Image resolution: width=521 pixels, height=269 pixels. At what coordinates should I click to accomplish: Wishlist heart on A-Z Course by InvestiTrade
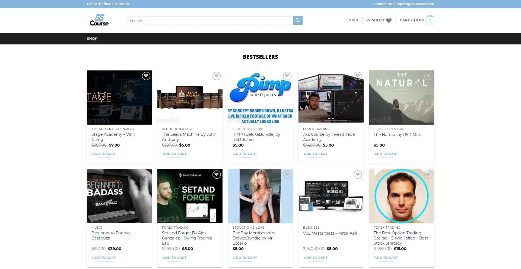358,76
